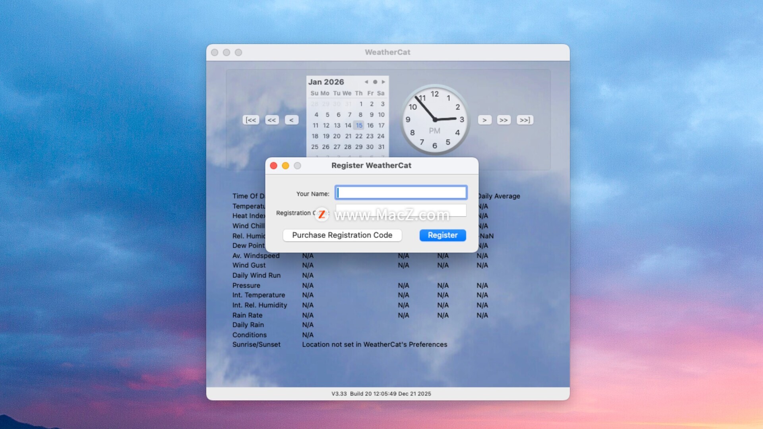Click the >> step forward button
Image resolution: width=763 pixels, height=429 pixels.
[504, 120]
